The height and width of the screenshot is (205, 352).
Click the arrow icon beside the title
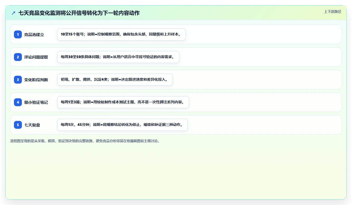coord(13,13)
